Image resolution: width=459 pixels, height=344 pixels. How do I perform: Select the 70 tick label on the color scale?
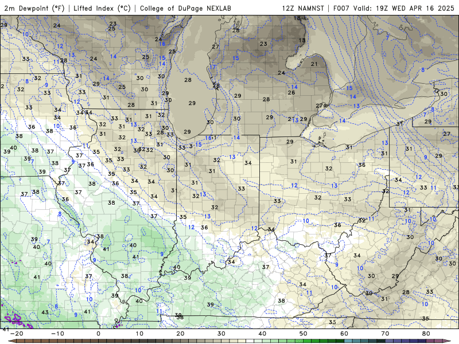(x=385, y=334)
